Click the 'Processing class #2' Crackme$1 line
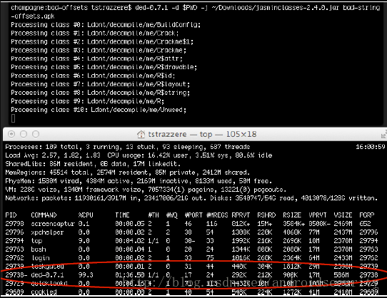387x298 pixels. [x=102, y=41]
